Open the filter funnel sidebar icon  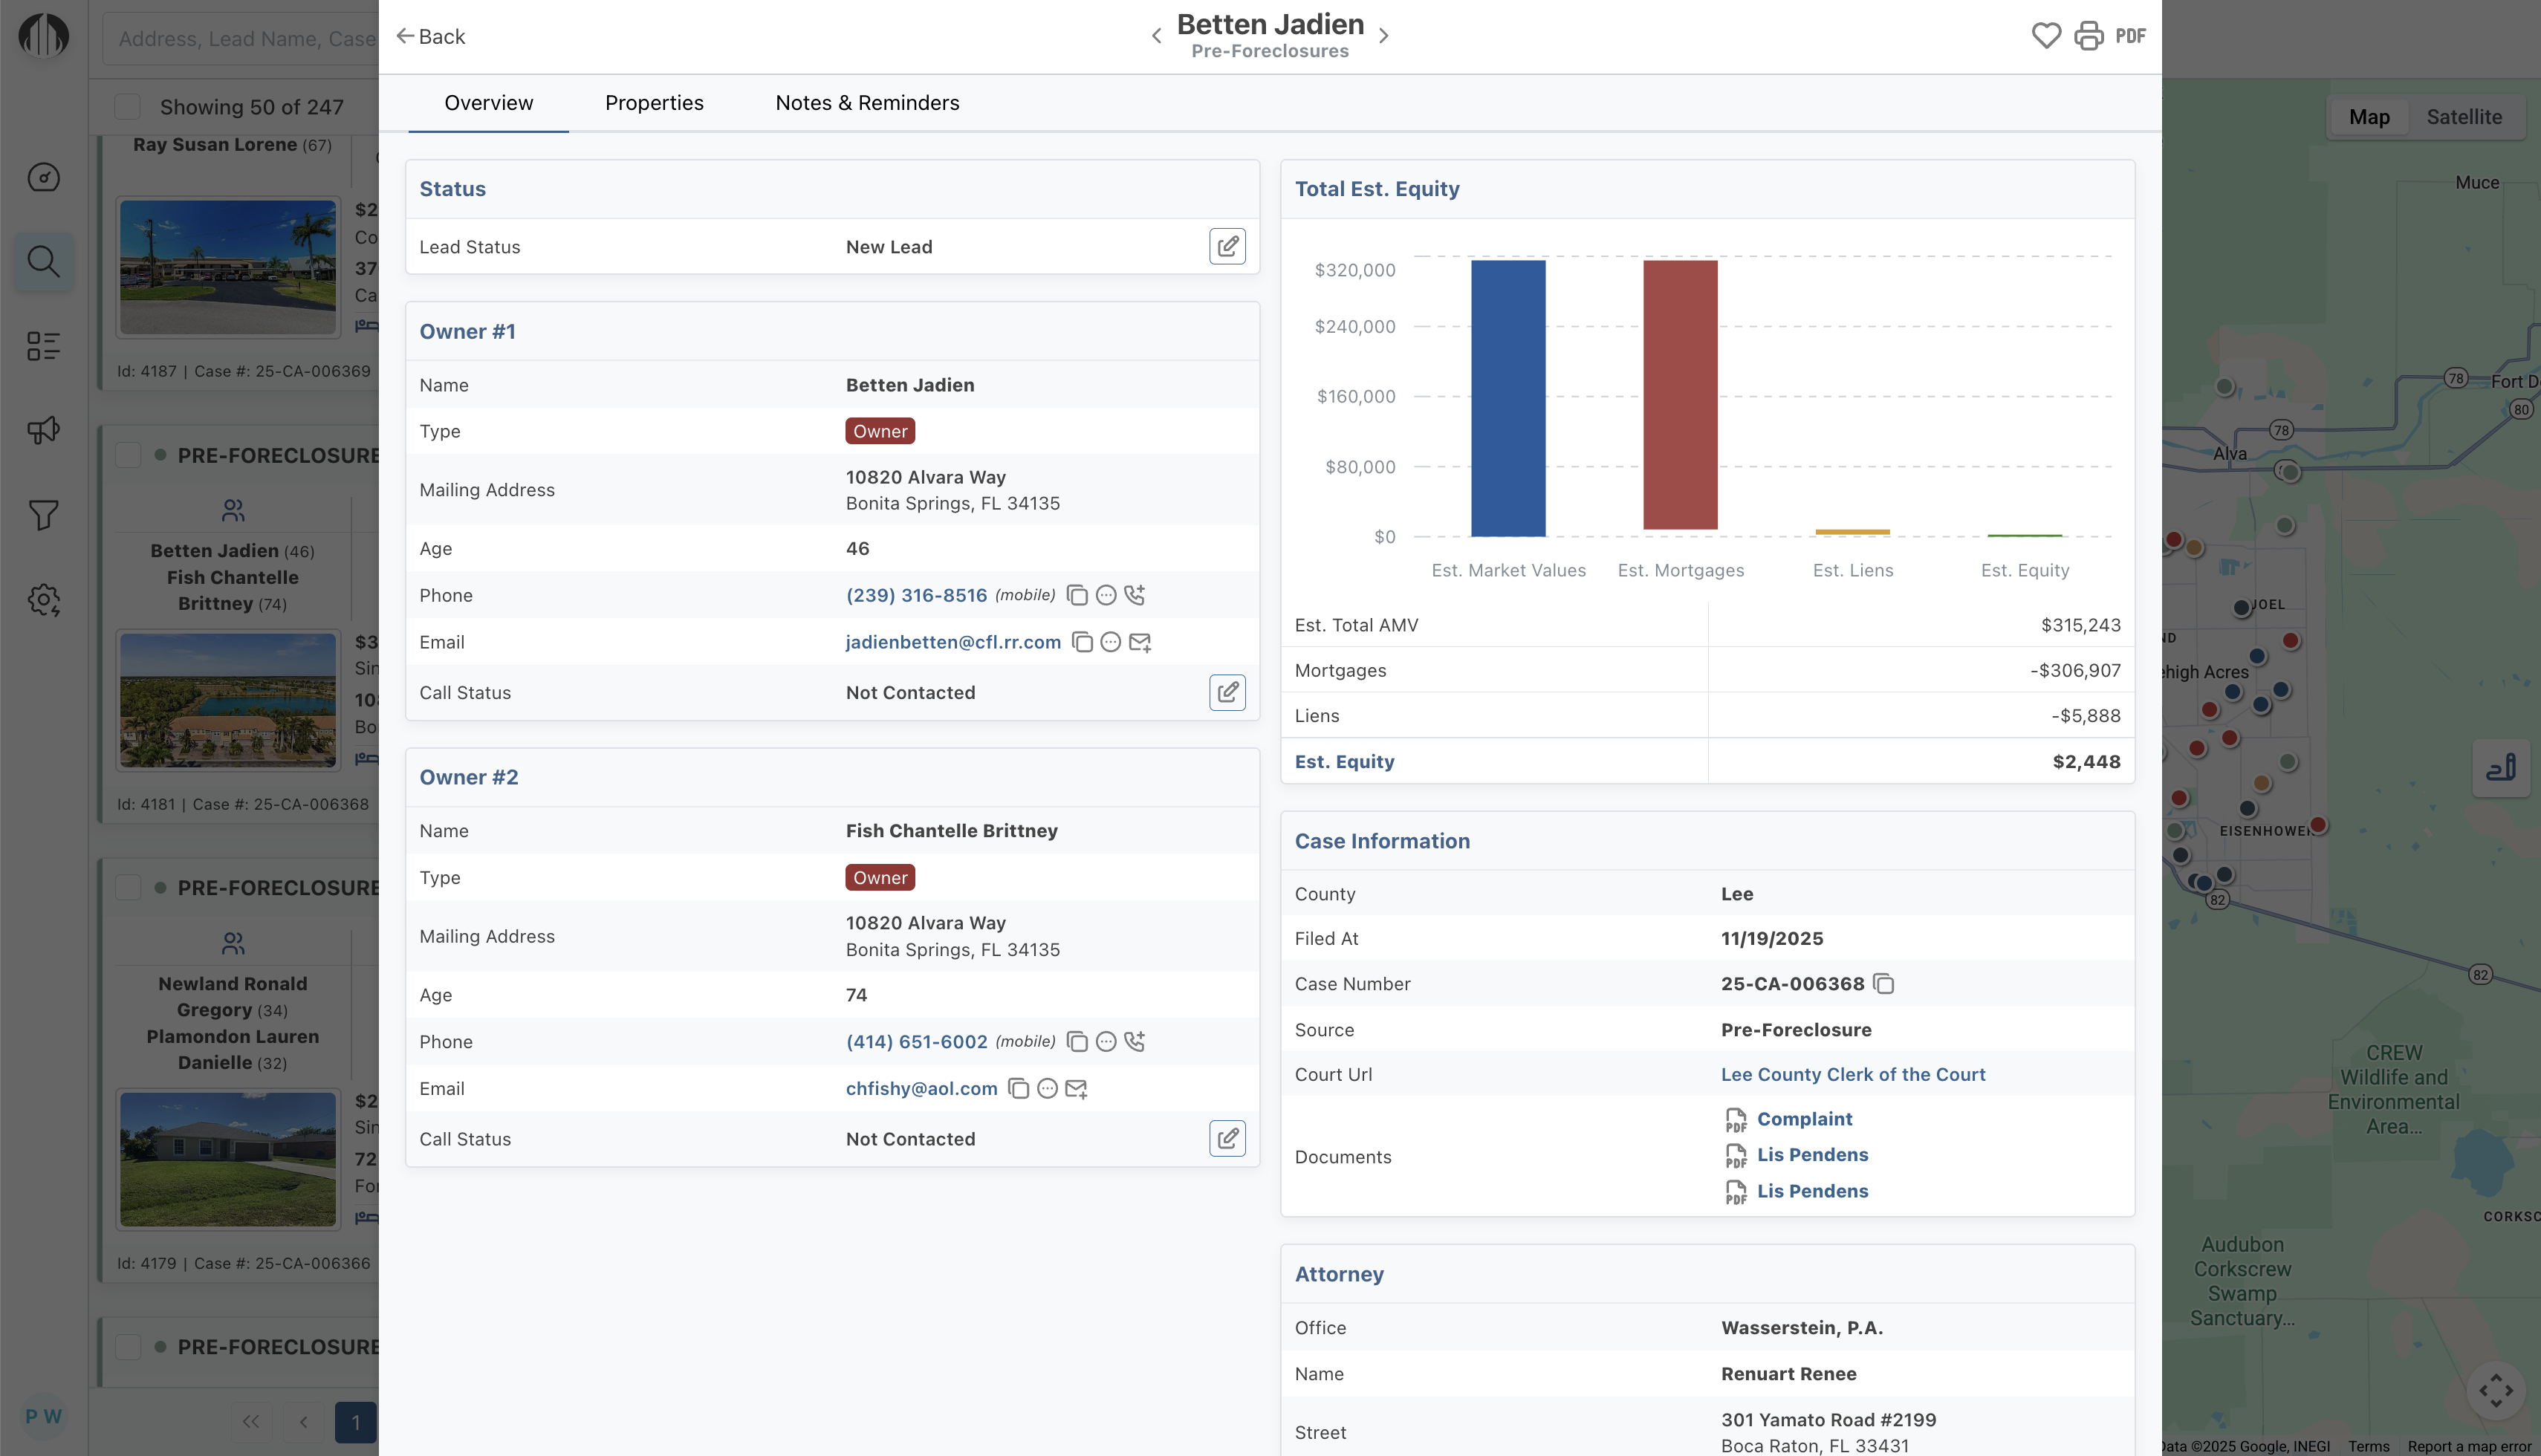43,515
